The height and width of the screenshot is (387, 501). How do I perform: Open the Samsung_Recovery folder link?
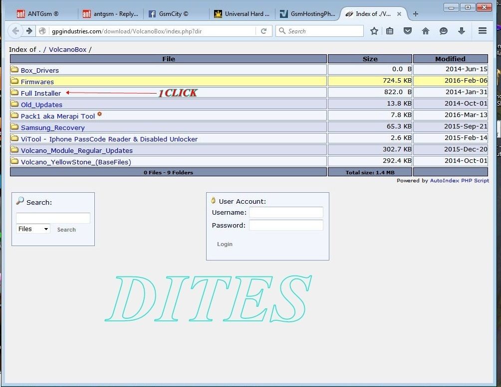point(53,128)
